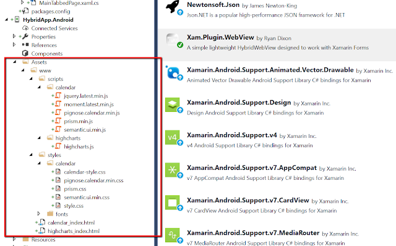
Task: Select the Newtonsoft.Json package title
Action: click(213, 5)
